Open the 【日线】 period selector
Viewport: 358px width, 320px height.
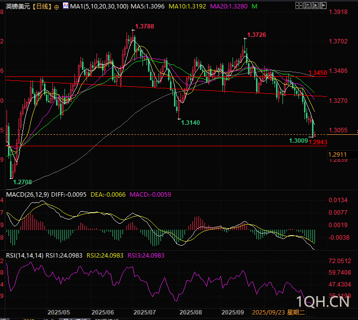(x=41, y=6)
